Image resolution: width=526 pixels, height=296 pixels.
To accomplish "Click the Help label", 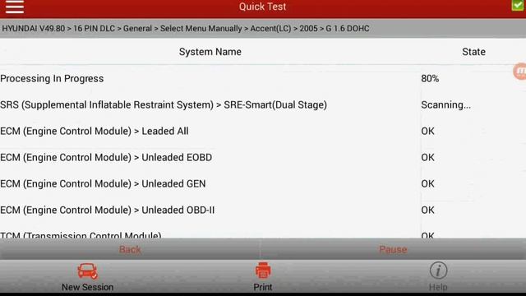I will [x=438, y=287].
